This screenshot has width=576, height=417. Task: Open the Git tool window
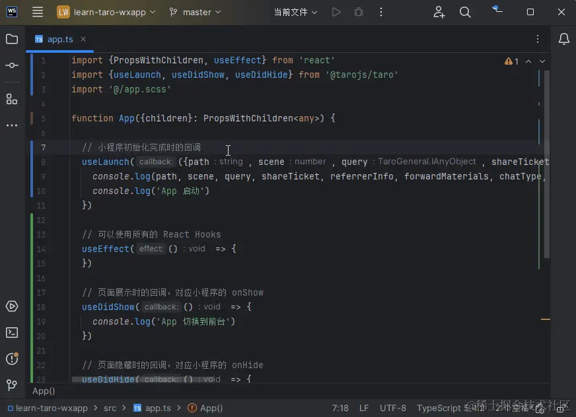[12, 384]
